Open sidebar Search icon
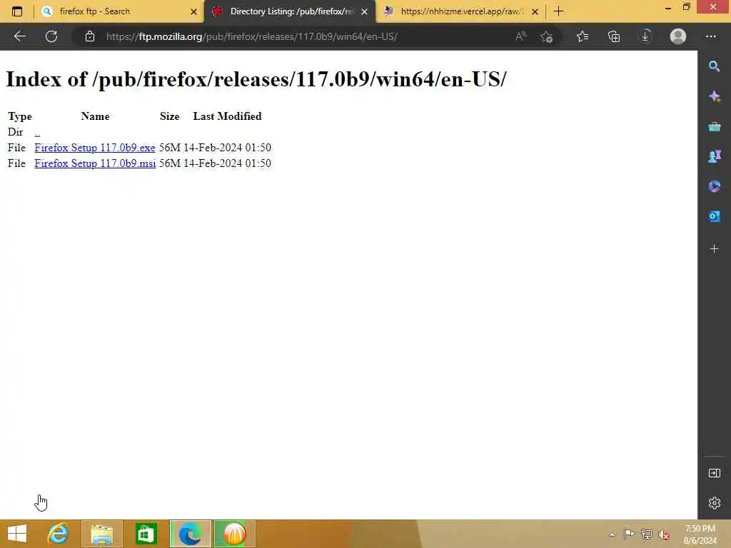 click(714, 66)
